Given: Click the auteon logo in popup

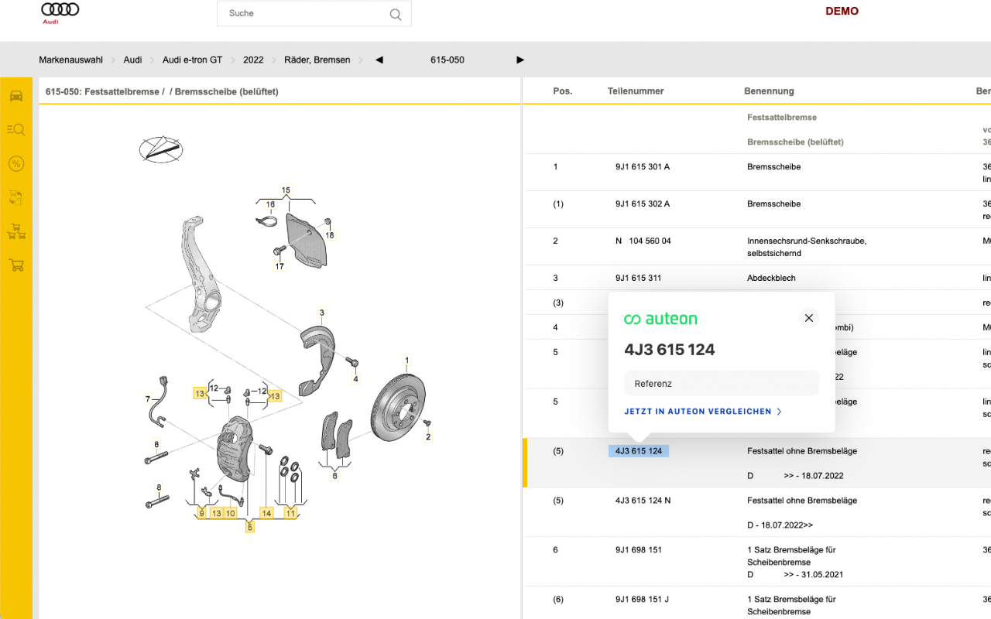Looking at the screenshot, I should [x=660, y=319].
